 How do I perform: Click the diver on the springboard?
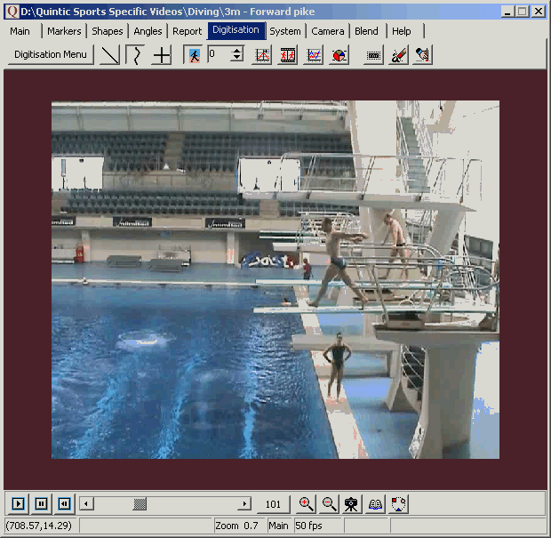[x=336, y=261]
